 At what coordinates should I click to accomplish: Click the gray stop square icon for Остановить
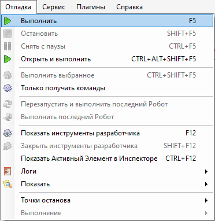(x=8, y=34)
